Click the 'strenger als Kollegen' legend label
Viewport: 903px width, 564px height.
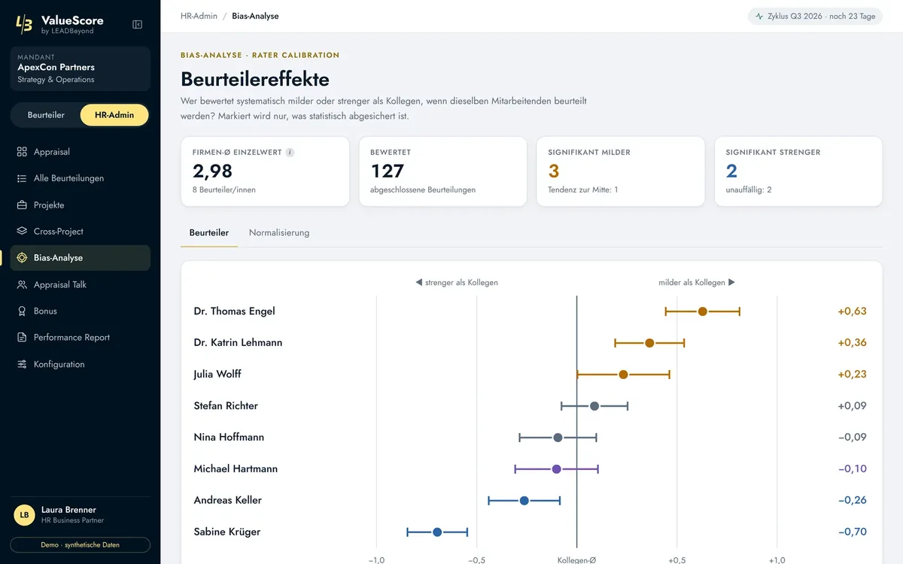pos(457,283)
